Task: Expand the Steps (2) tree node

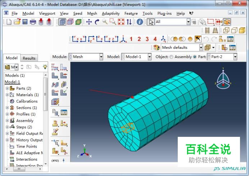Action: [x=7, y=127]
